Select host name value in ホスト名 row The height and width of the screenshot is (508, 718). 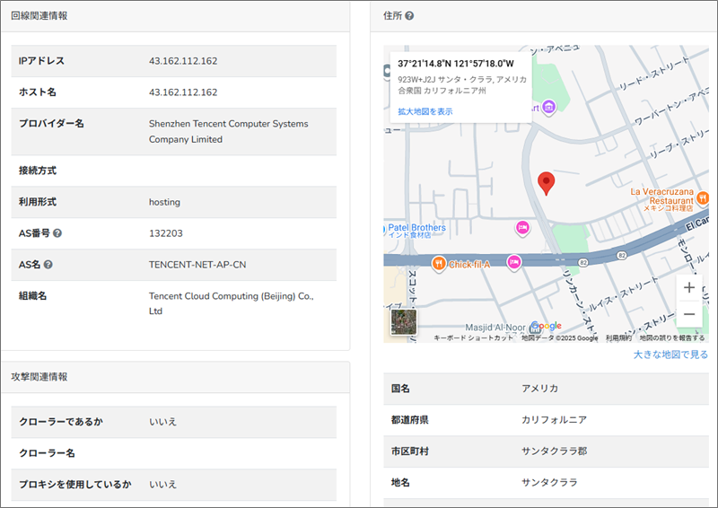pyautogui.click(x=183, y=92)
